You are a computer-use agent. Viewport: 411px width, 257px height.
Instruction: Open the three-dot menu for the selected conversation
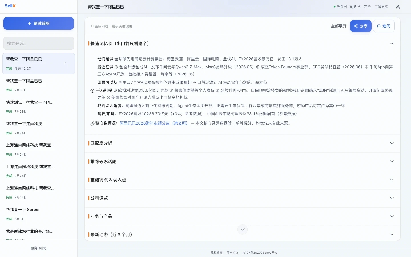click(65, 63)
